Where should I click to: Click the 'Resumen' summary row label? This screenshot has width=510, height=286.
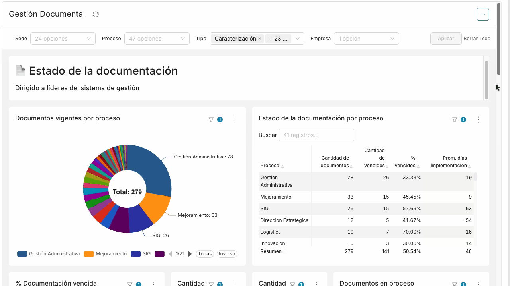[x=271, y=251]
